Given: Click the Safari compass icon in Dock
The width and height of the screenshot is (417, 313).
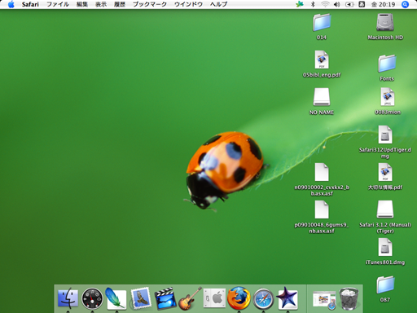Looking at the screenshot, I should coord(263,298).
